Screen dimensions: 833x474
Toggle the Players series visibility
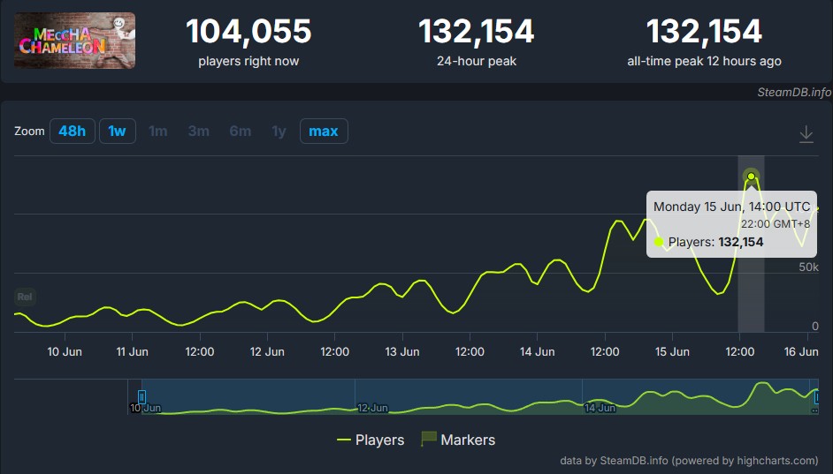tap(371, 440)
